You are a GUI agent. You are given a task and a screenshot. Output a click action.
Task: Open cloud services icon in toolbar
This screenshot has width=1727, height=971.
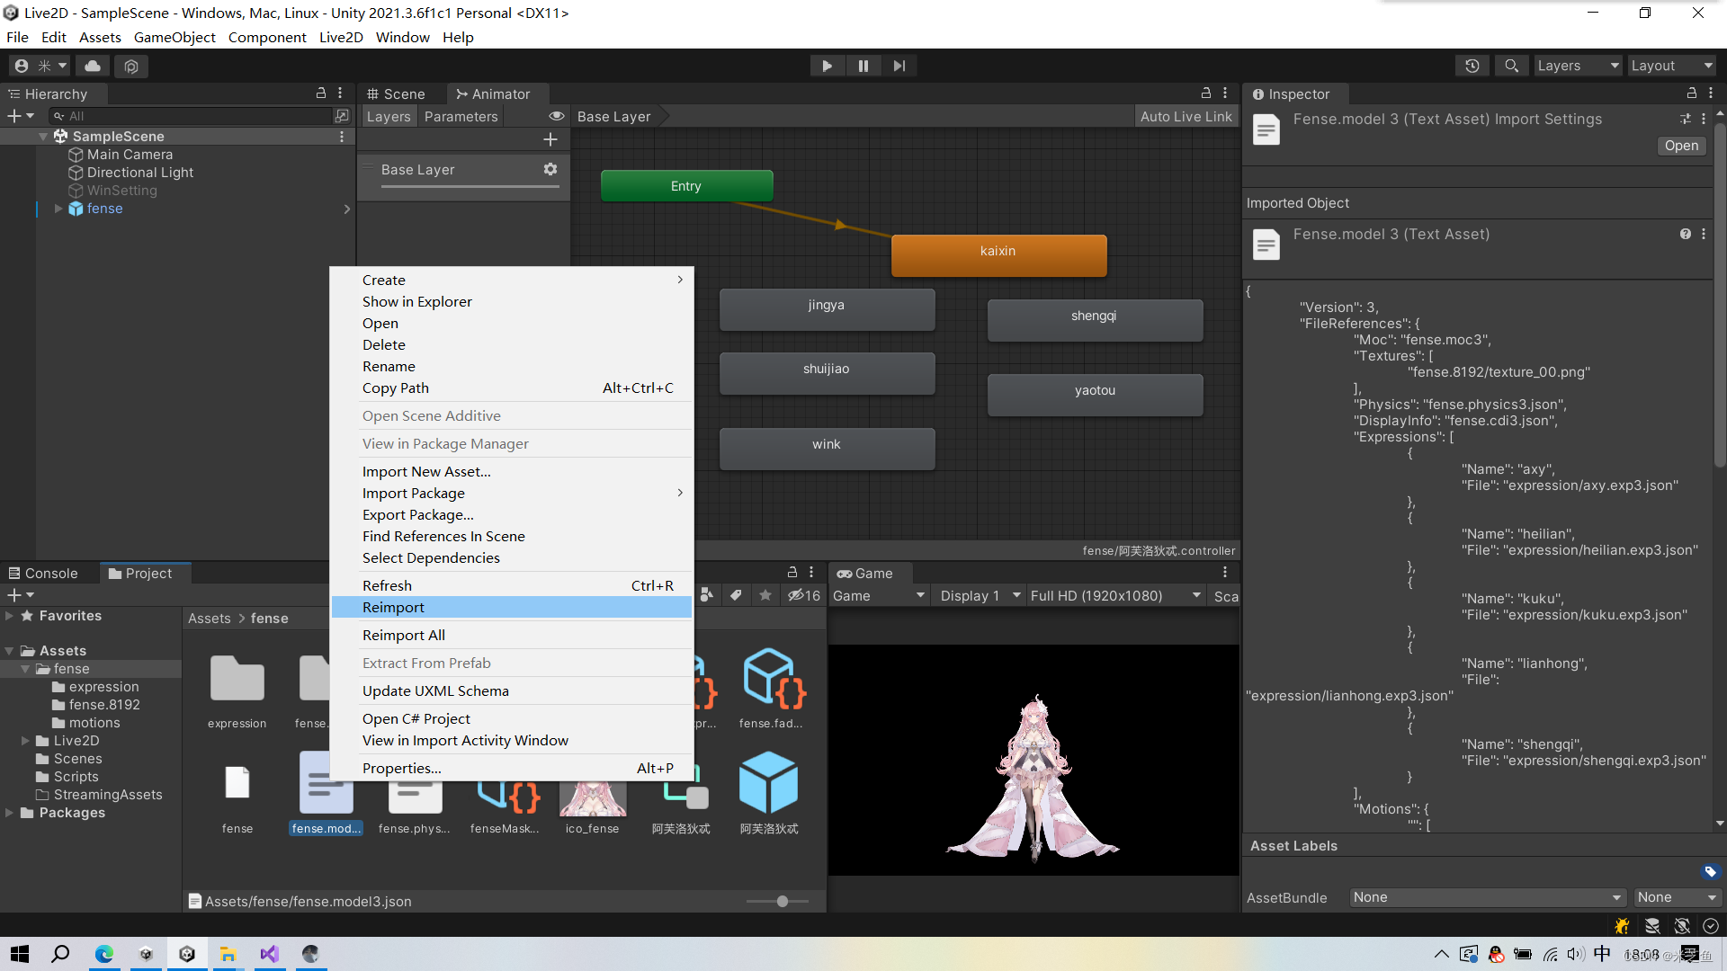click(93, 66)
